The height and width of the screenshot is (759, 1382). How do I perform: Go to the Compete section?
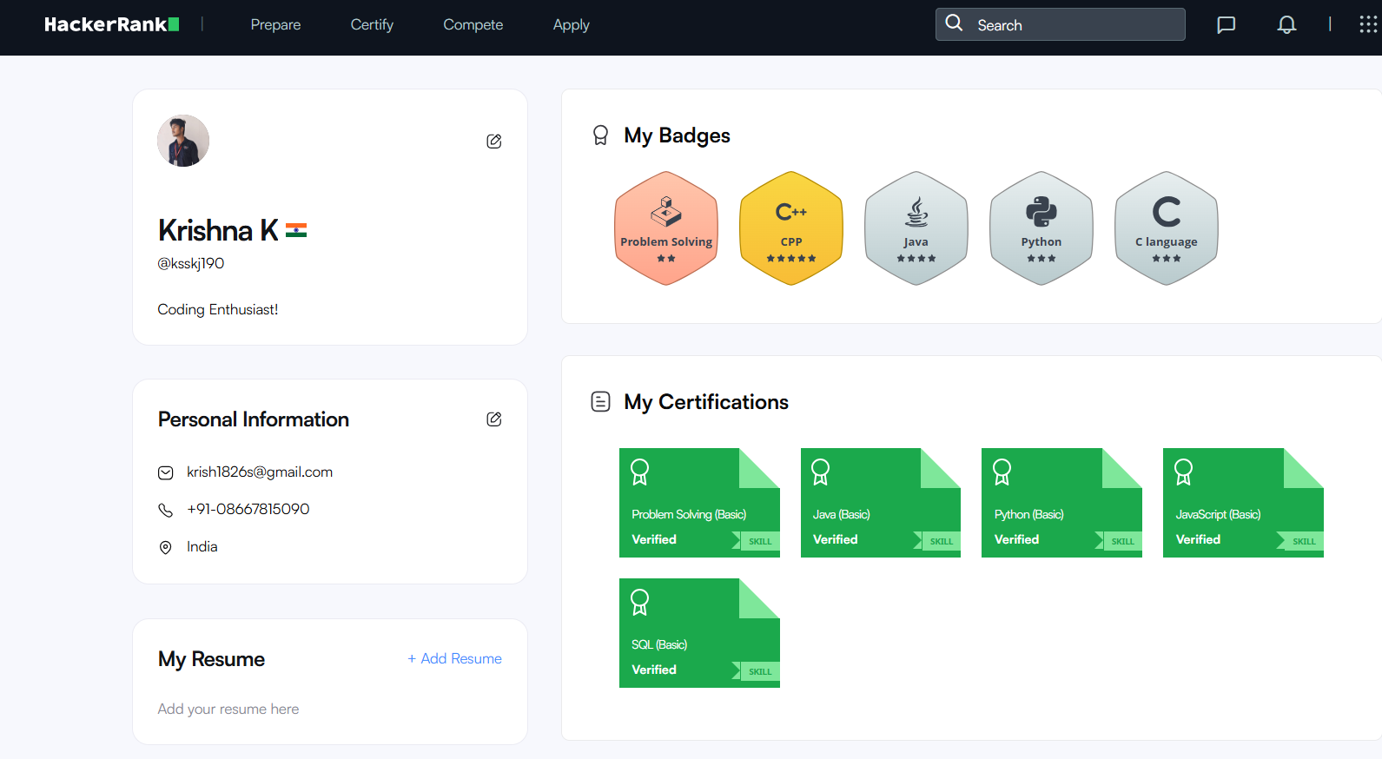[473, 25]
